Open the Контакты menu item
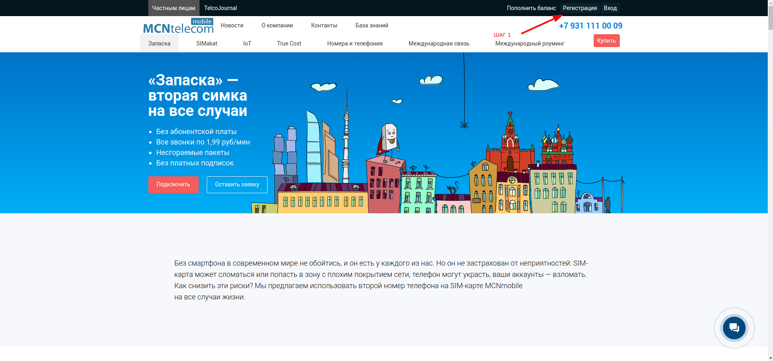The width and height of the screenshot is (773, 361). pyautogui.click(x=324, y=25)
